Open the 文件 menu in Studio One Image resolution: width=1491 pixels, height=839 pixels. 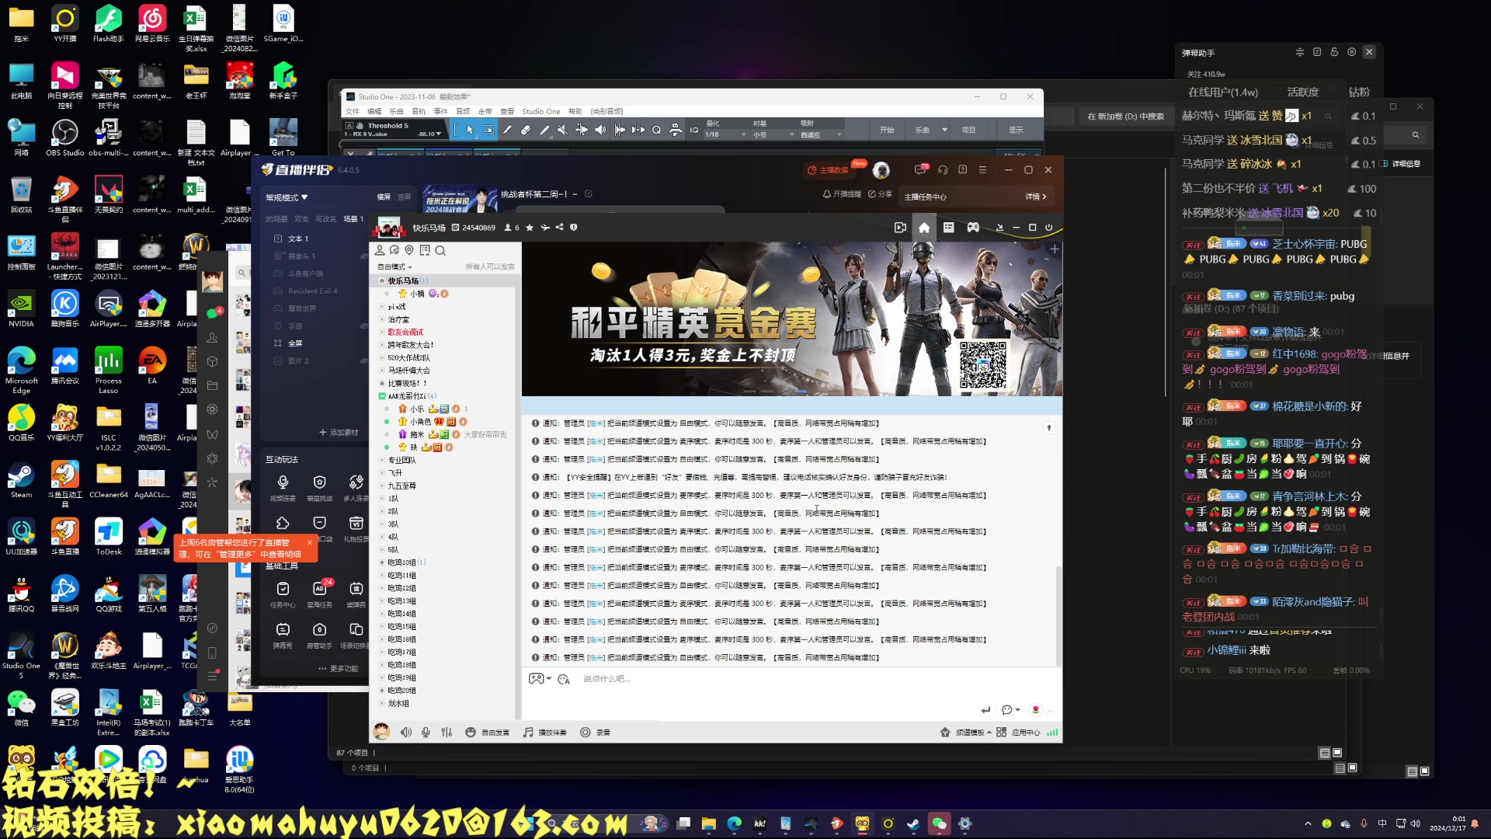tap(353, 111)
